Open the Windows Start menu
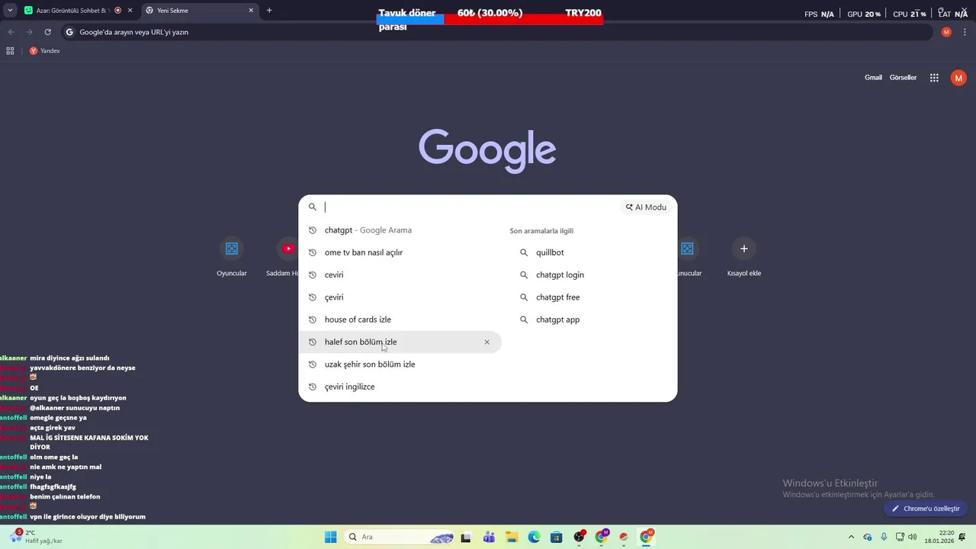This screenshot has height=549, width=976. [x=330, y=537]
